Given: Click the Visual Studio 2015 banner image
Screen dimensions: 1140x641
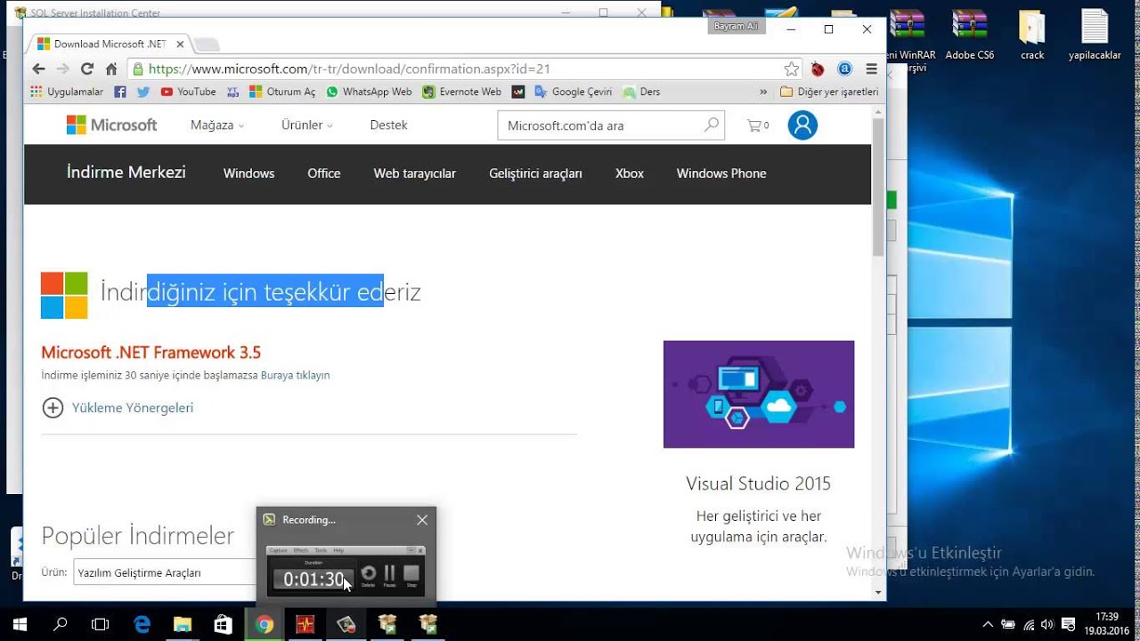Looking at the screenshot, I should click(759, 394).
